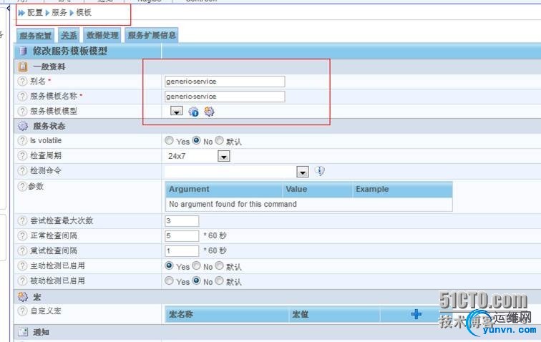Click the 重试检查间隔 input field
Viewport: 541px width, 342px height.
click(182, 251)
